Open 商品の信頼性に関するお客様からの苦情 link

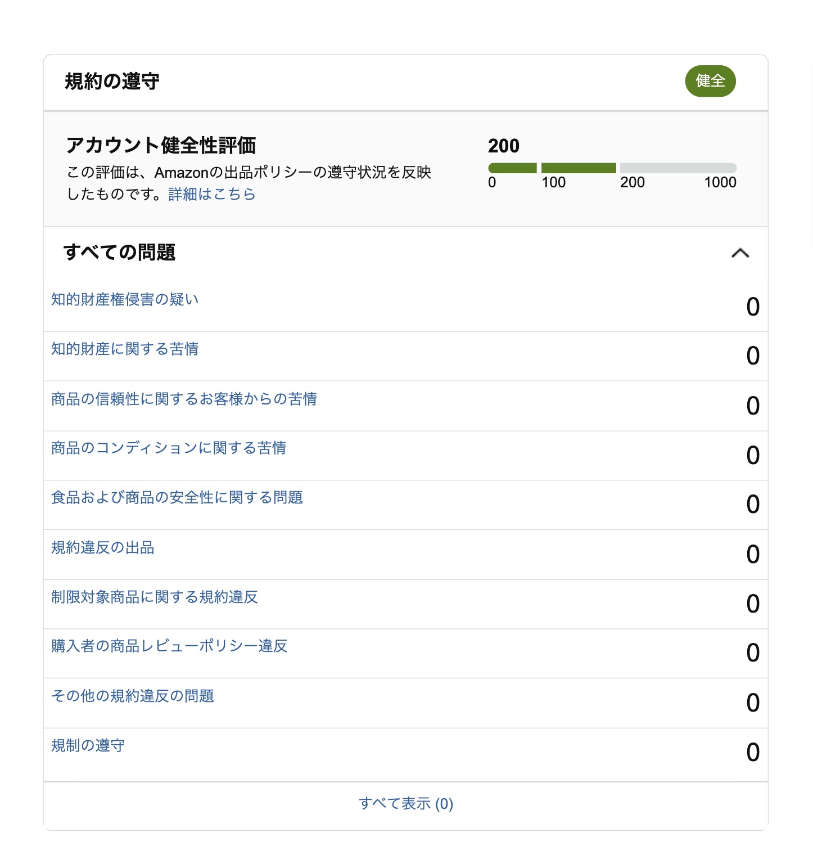[x=184, y=399]
